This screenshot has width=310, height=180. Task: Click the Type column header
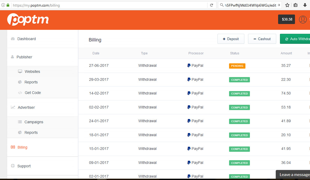pos(144,53)
